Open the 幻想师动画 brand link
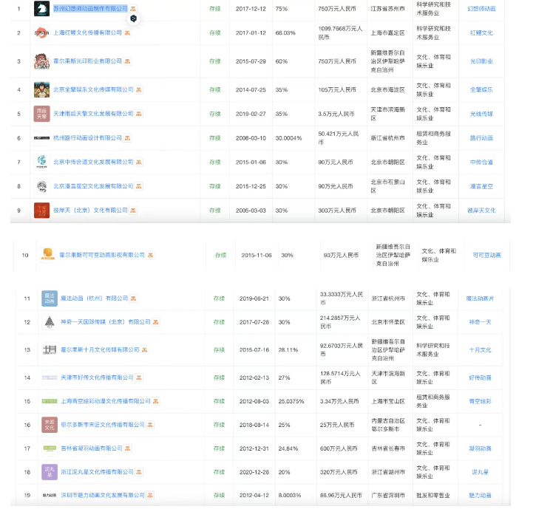 pyautogui.click(x=481, y=9)
